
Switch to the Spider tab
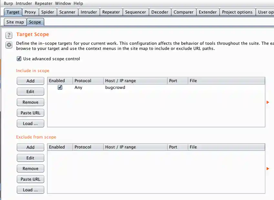47,12
